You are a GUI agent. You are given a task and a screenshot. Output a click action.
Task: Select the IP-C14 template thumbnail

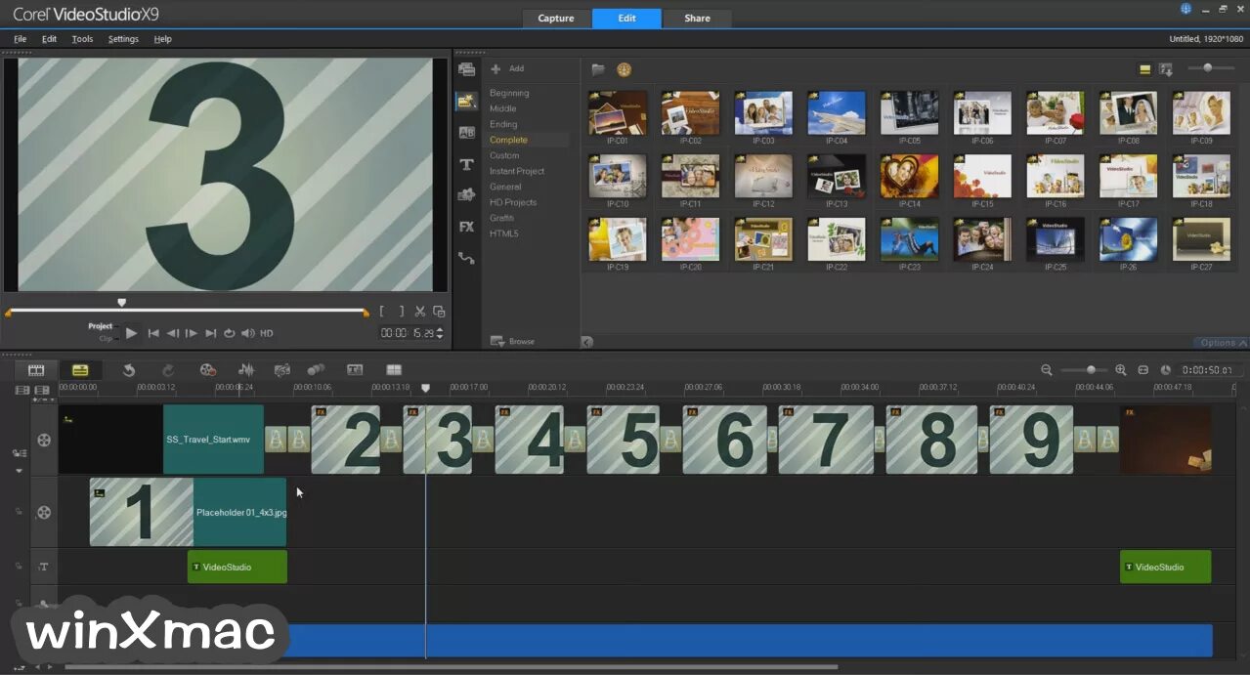coord(909,176)
